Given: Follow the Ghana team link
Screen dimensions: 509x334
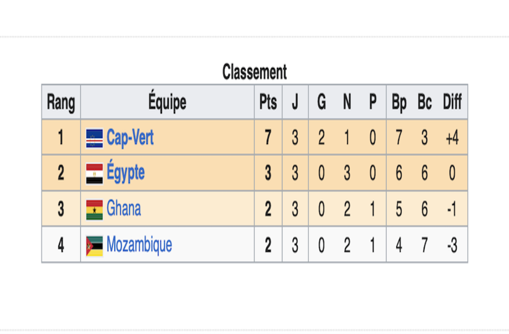Looking at the screenshot, I should (x=124, y=208).
